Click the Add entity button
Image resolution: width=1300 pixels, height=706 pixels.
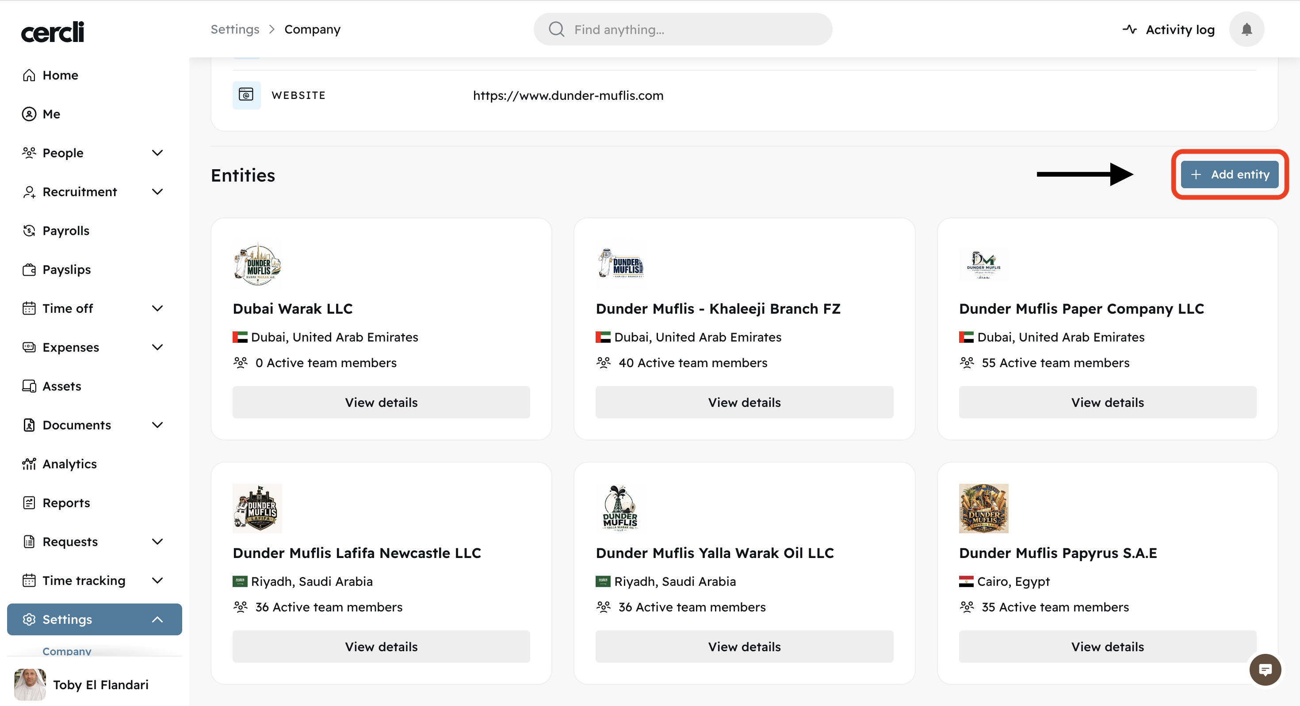[1229, 175]
